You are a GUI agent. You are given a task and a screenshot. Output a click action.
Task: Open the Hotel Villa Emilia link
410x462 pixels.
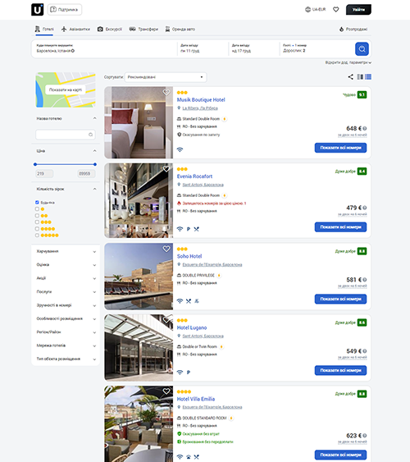click(x=196, y=399)
